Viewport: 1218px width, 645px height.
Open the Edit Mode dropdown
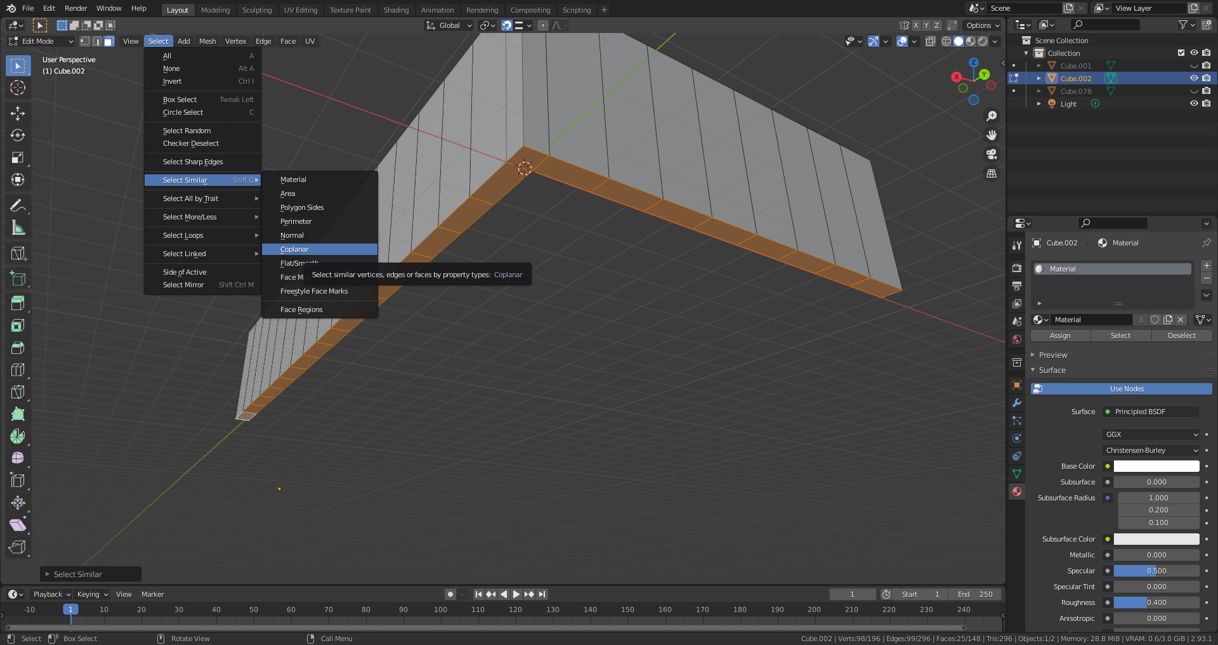[x=41, y=41]
